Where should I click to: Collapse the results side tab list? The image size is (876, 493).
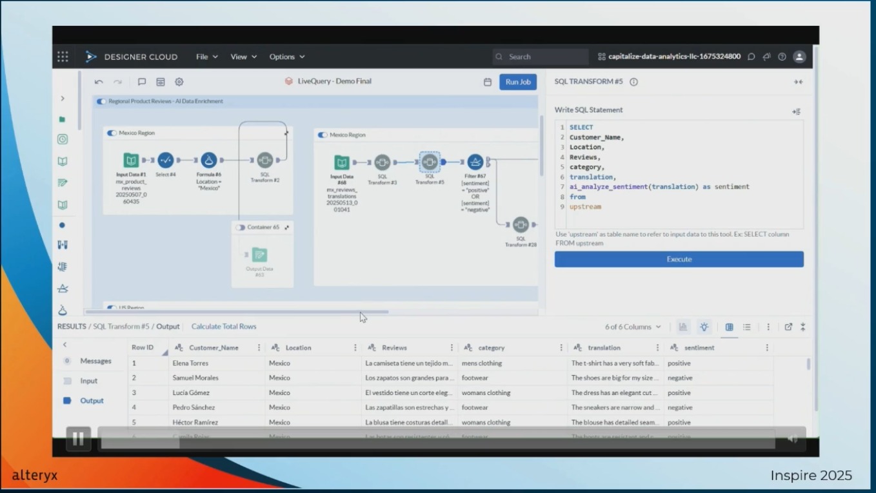[x=65, y=345]
